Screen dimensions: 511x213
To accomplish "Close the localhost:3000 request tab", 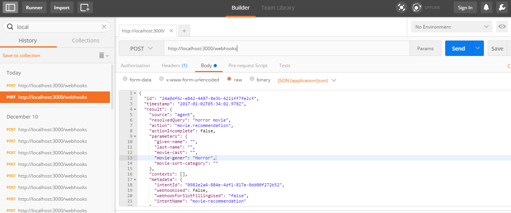I will click(x=171, y=30).
